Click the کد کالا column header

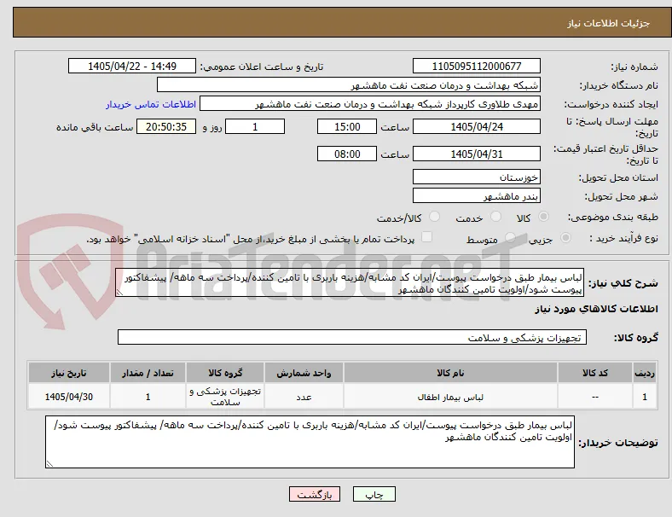coord(595,373)
